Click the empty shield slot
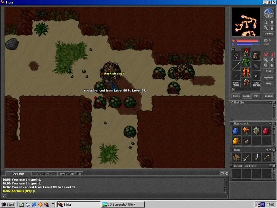 (256, 66)
